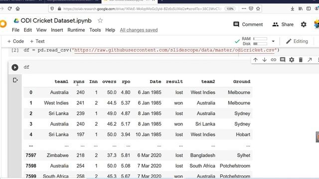Screen dimensions: 319x179
Task: Add a new Text cell
Action: click(37, 41)
